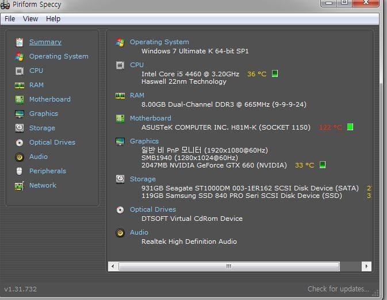The width and height of the screenshot is (387, 300).
Task: Click the Optical Drives disc icon in summary panel
Action: point(120,210)
